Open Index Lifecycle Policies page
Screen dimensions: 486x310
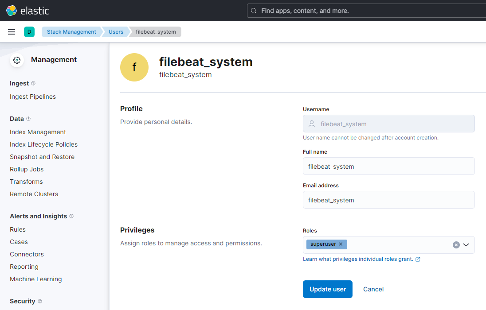click(x=43, y=144)
